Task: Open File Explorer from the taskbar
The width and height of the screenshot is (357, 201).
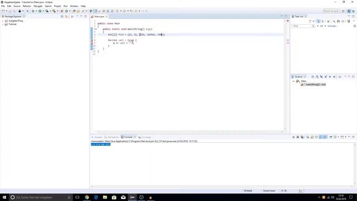Action: pos(105,197)
